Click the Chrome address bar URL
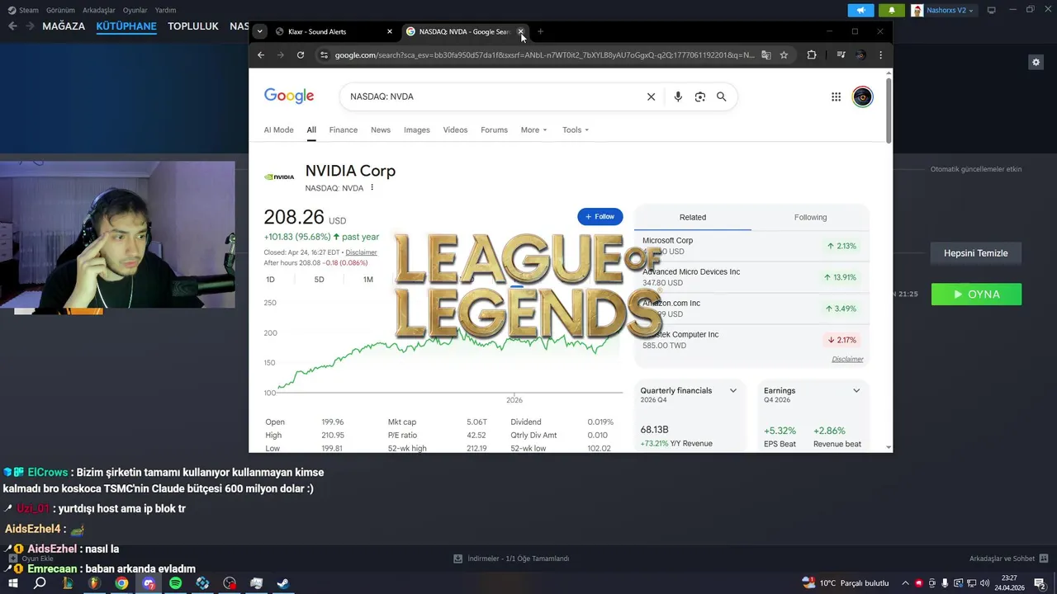Viewport: 1057px width, 594px height. tap(544, 55)
